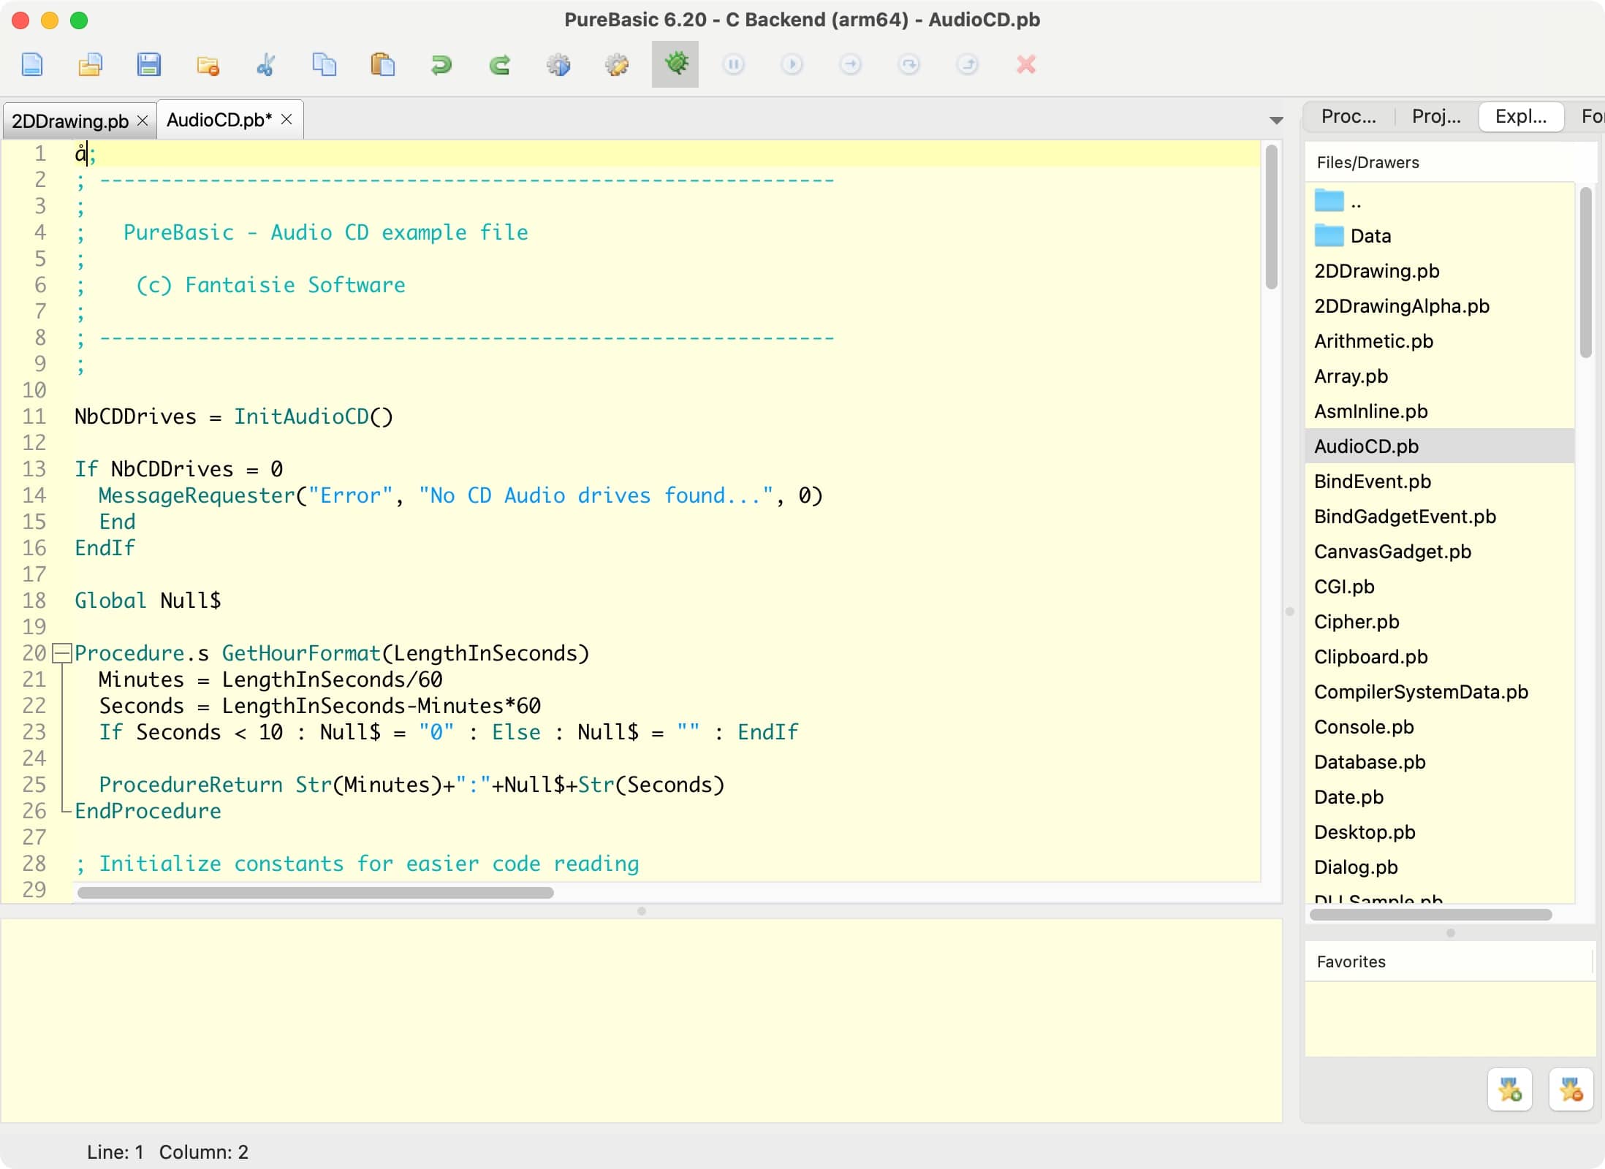Open the compiler options gear icon
Image resolution: width=1605 pixels, height=1169 pixels.
click(617, 64)
